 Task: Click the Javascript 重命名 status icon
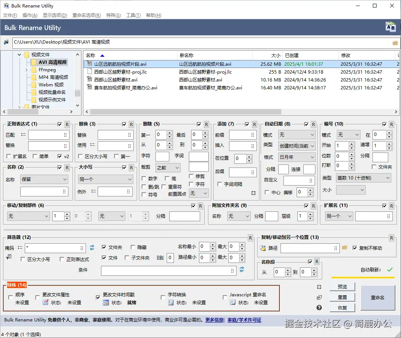tap(232, 302)
